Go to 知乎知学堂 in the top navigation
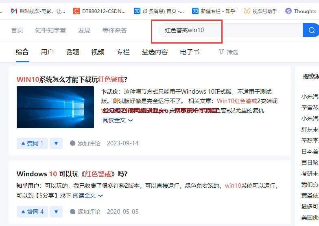The width and height of the screenshot is (319, 226). coord(50,30)
